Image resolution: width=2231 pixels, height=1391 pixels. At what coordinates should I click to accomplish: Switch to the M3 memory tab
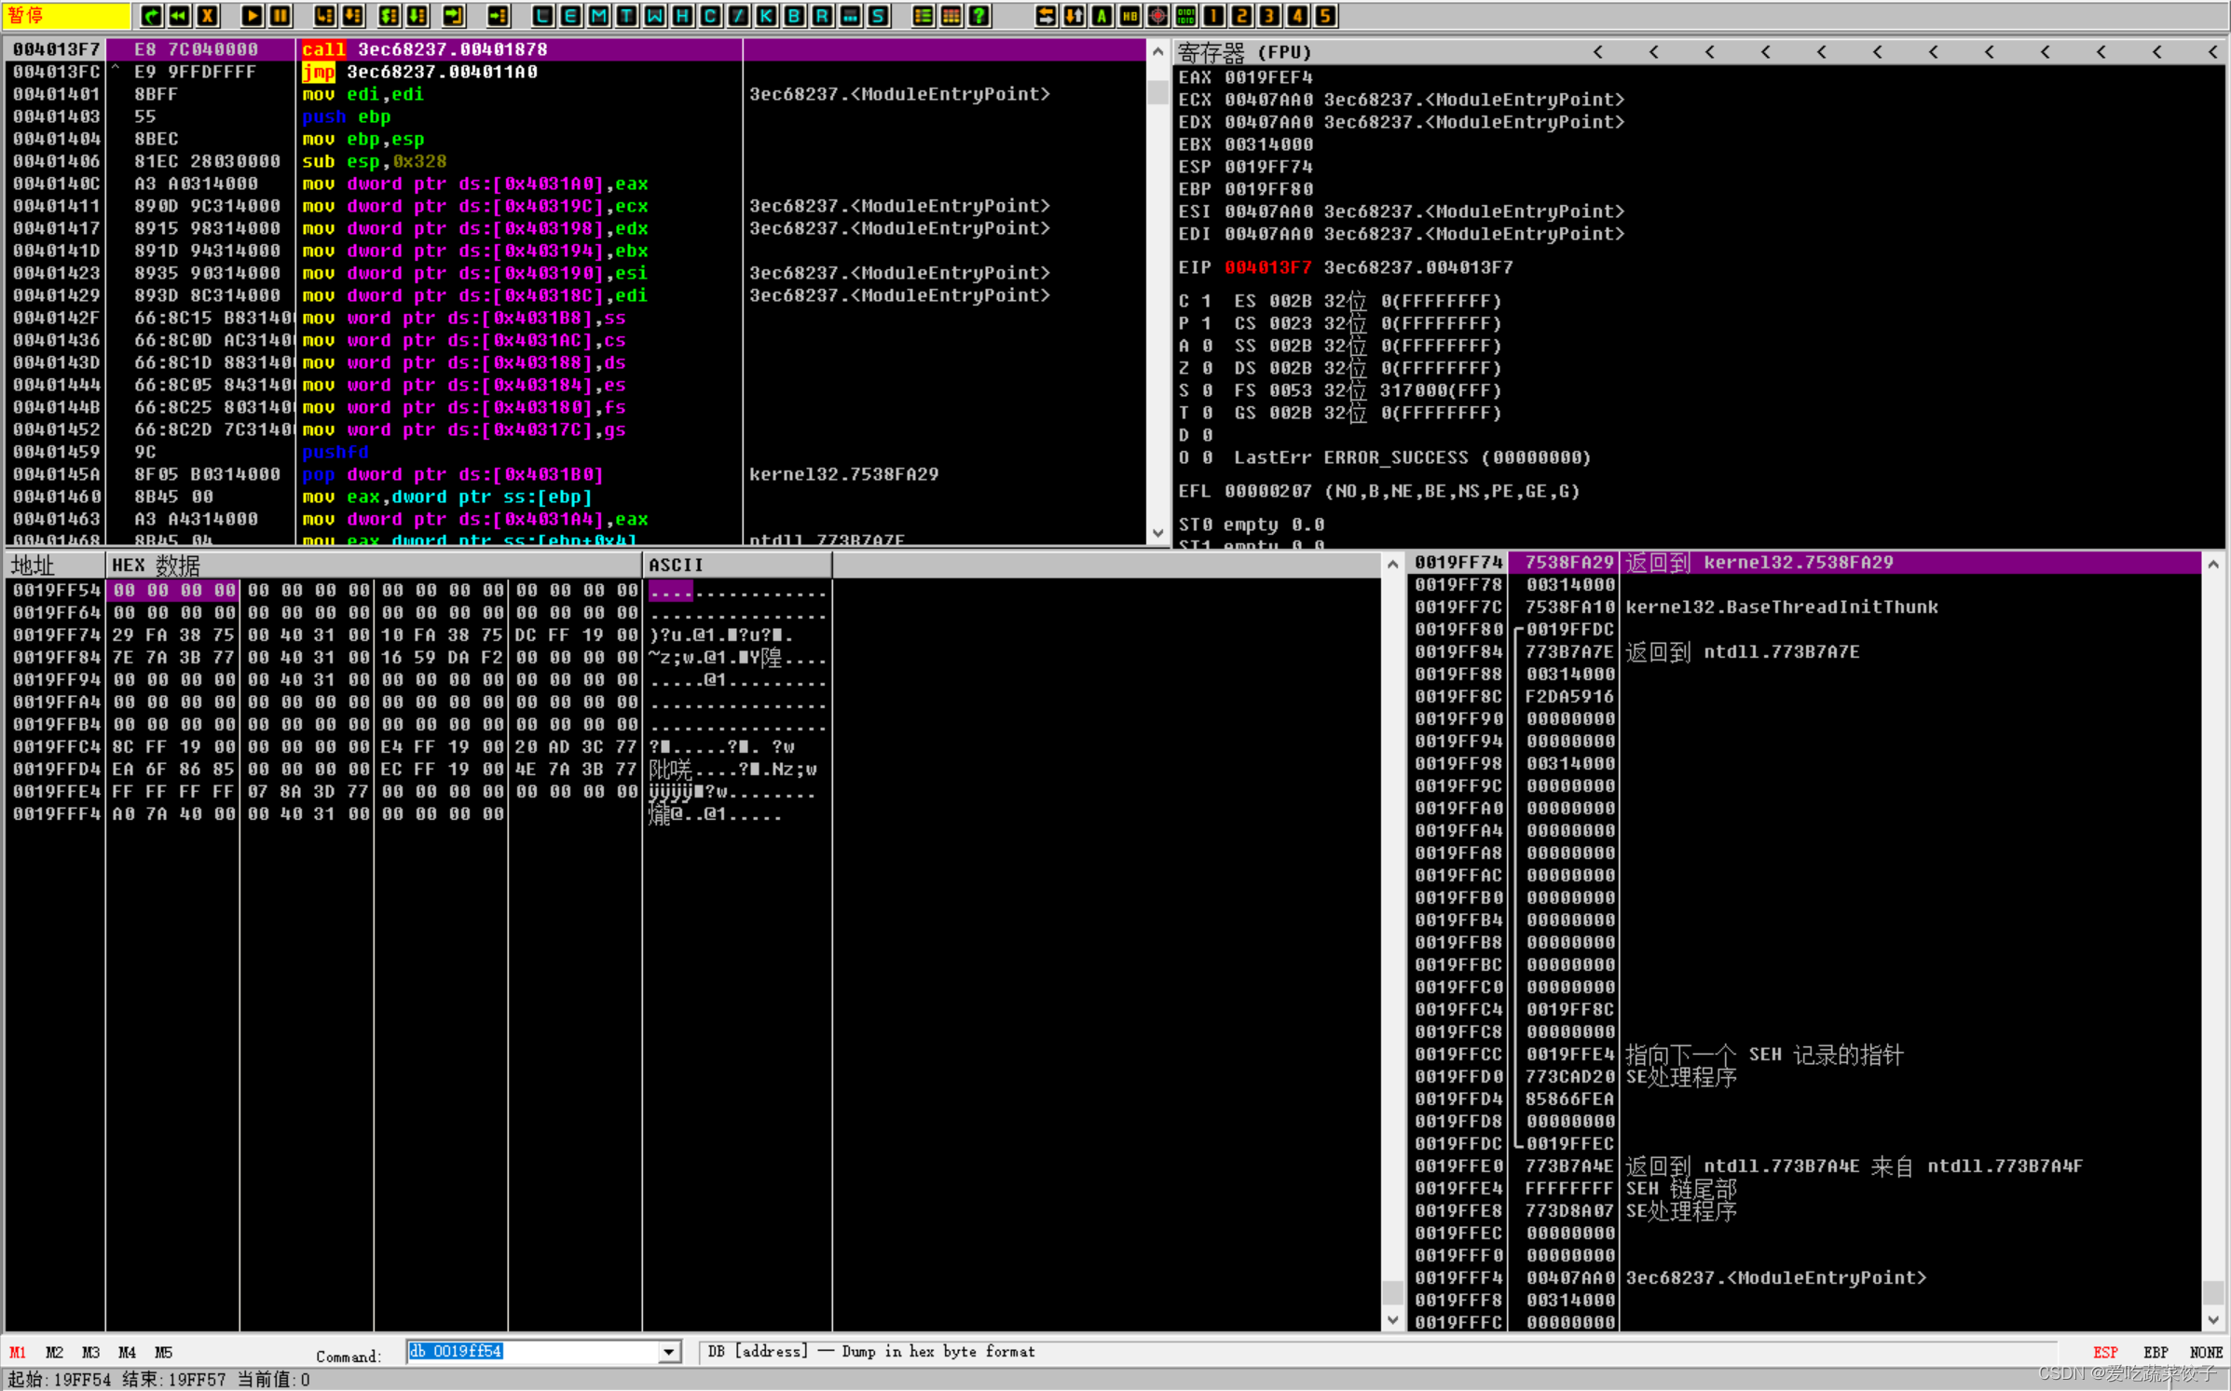click(90, 1352)
